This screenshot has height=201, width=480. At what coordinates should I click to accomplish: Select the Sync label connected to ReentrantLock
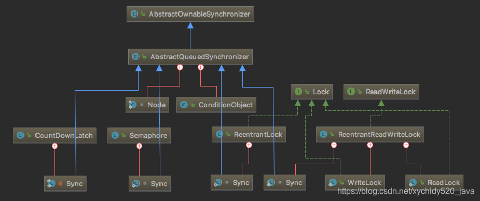pos(241,183)
